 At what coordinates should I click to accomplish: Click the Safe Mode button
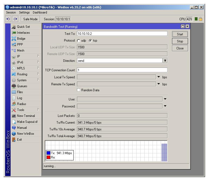point(30,19)
